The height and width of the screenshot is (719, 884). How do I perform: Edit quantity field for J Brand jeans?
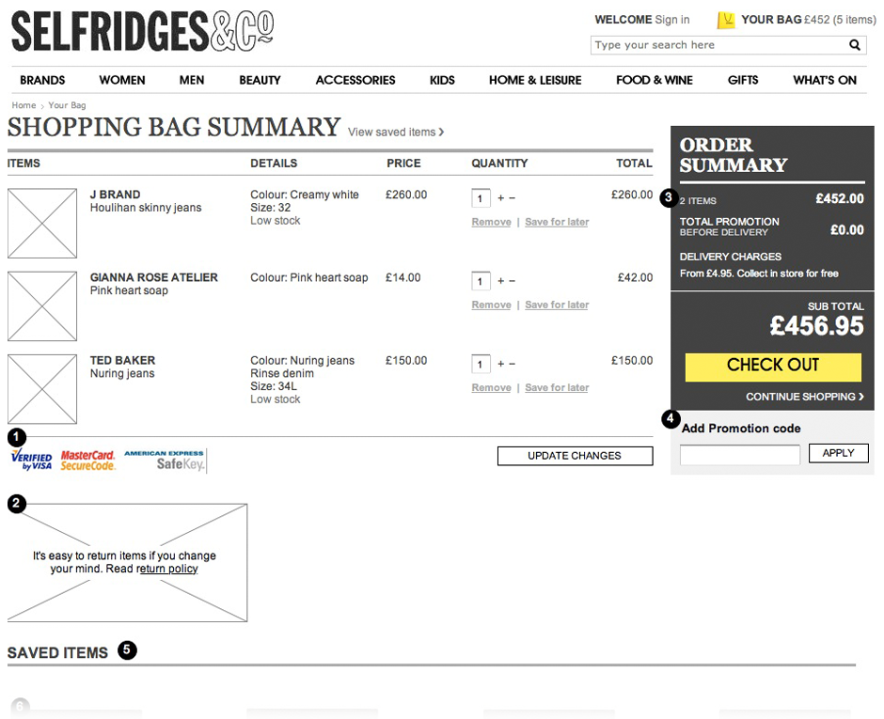point(481,198)
